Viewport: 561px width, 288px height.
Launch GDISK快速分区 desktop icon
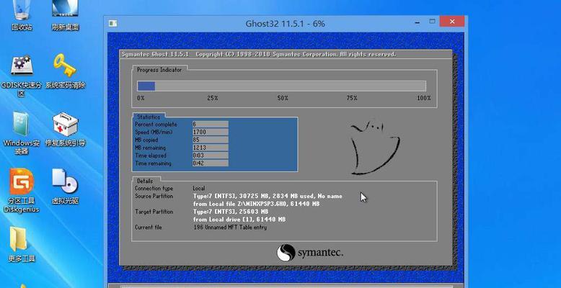(22, 76)
